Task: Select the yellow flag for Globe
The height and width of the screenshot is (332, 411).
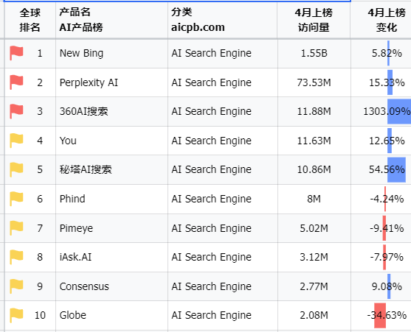Action: [x=16, y=315]
